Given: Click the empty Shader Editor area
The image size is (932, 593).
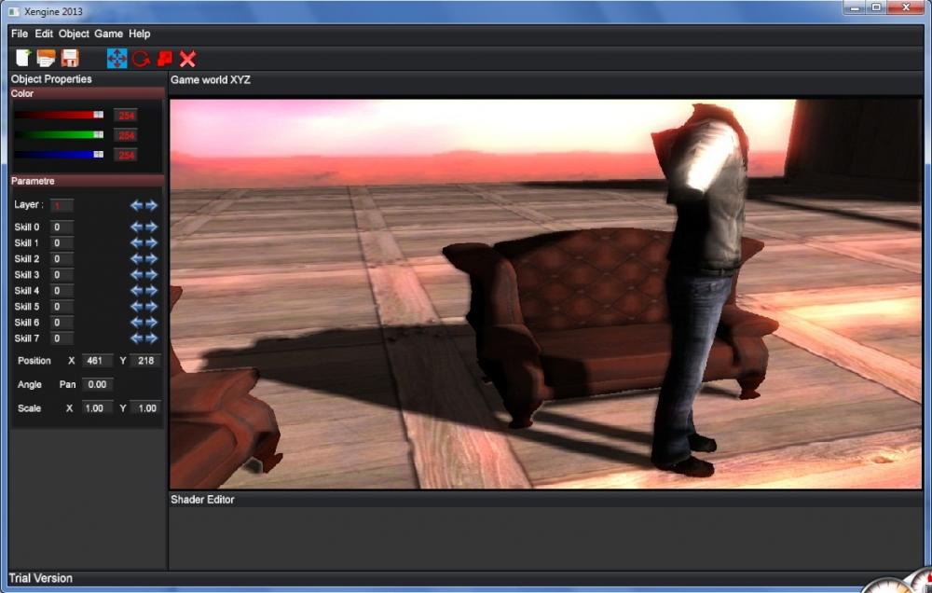Looking at the screenshot, I should pos(545,538).
